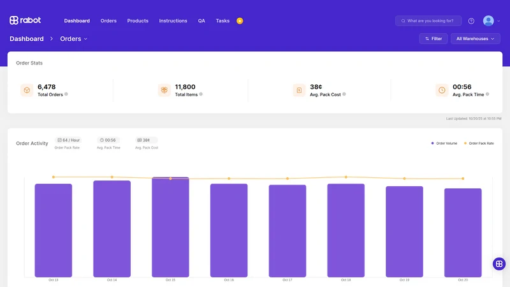
Task: Click the 64 / Hour pack rate chip
Action: [68, 140]
